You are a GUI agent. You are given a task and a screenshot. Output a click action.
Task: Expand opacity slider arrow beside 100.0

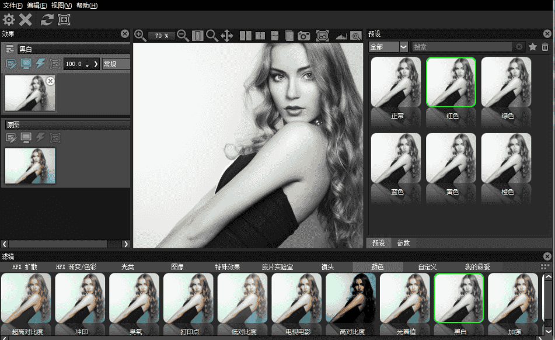(96, 64)
